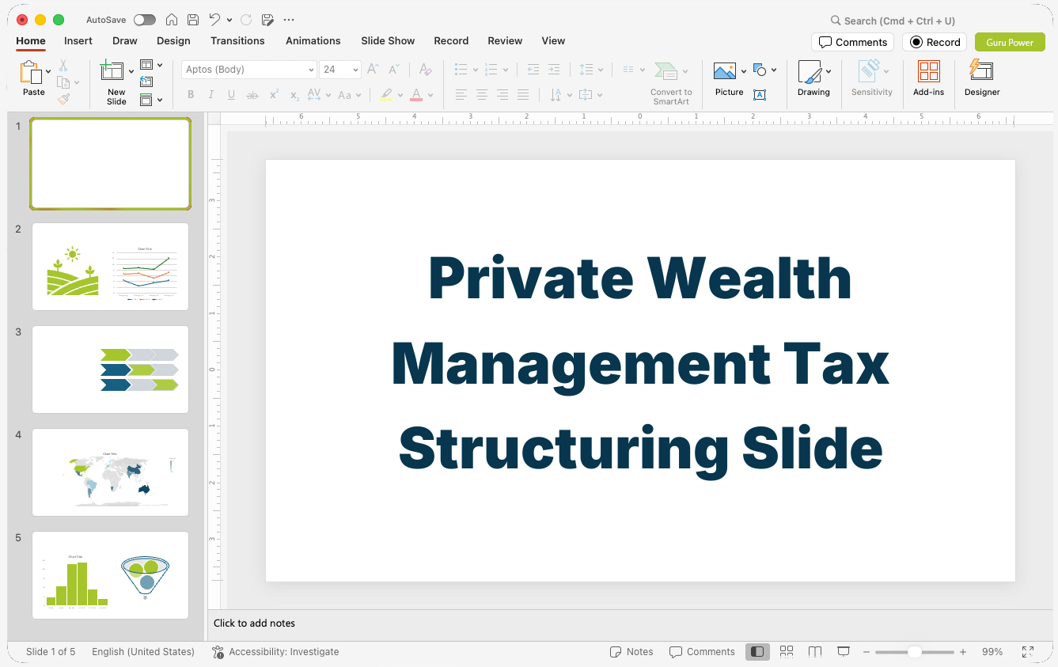Toggle Italic formatting

tap(210, 95)
